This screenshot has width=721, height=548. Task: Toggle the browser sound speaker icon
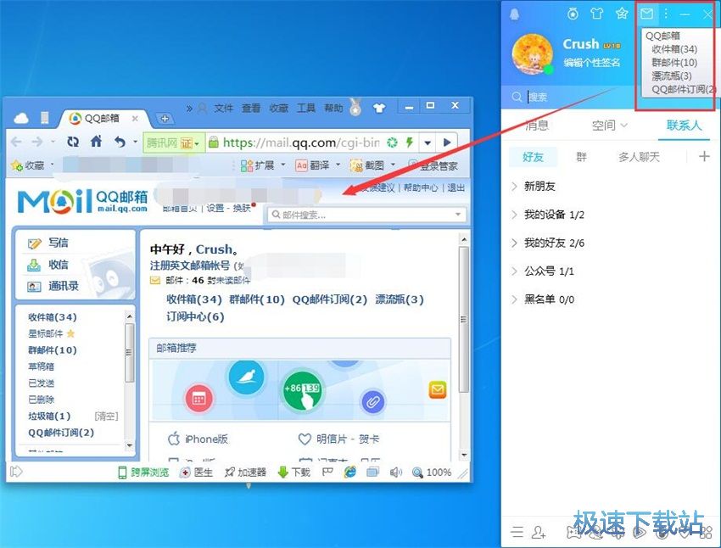pyautogui.click(x=395, y=473)
